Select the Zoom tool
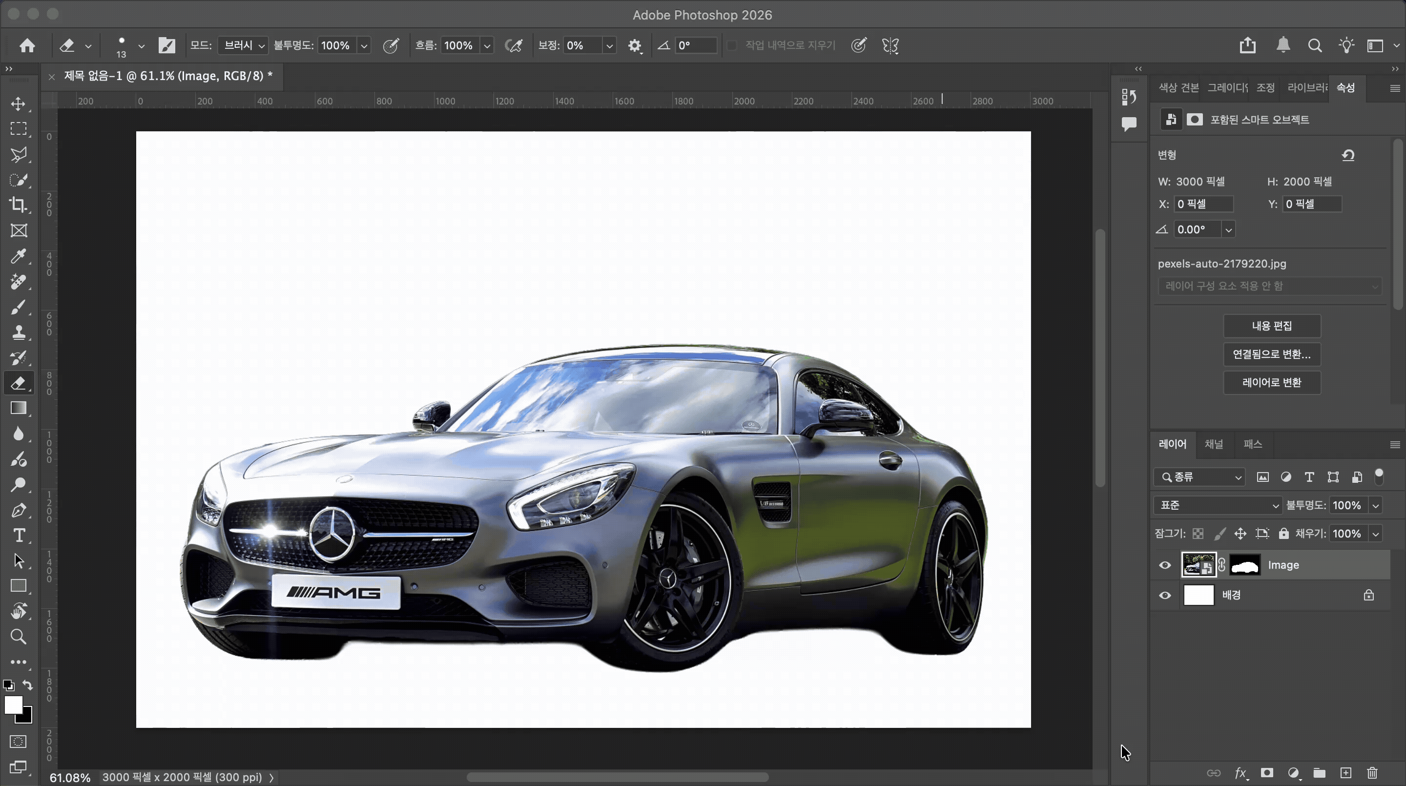1406x786 pixels. coord(19,637)
